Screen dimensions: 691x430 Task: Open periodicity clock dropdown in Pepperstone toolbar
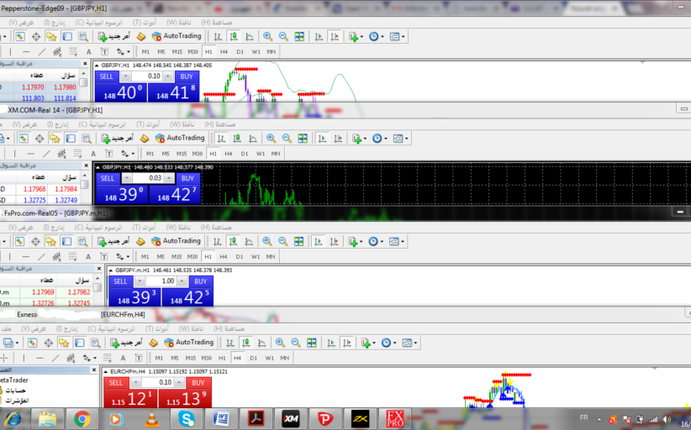tap(376, 36)
